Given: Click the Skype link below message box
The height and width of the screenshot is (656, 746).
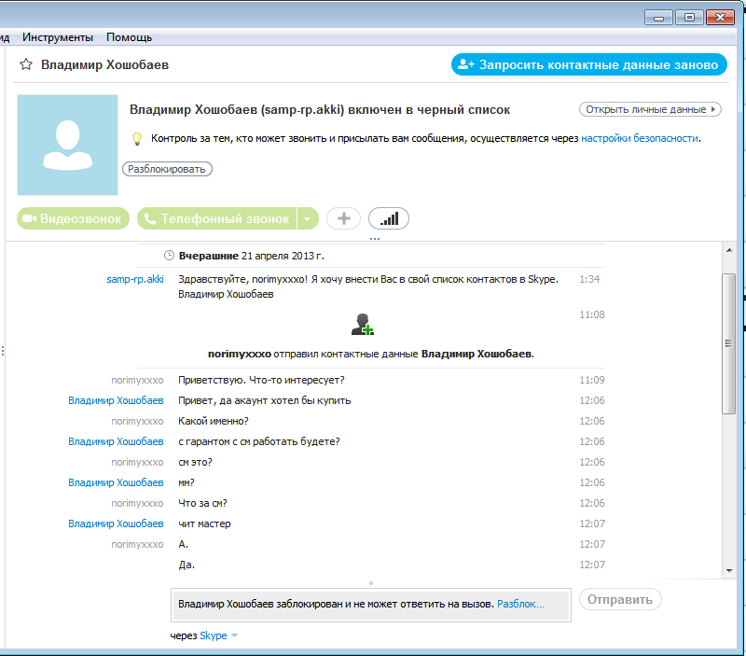Looking at the screenshot, I should point(214,635).
